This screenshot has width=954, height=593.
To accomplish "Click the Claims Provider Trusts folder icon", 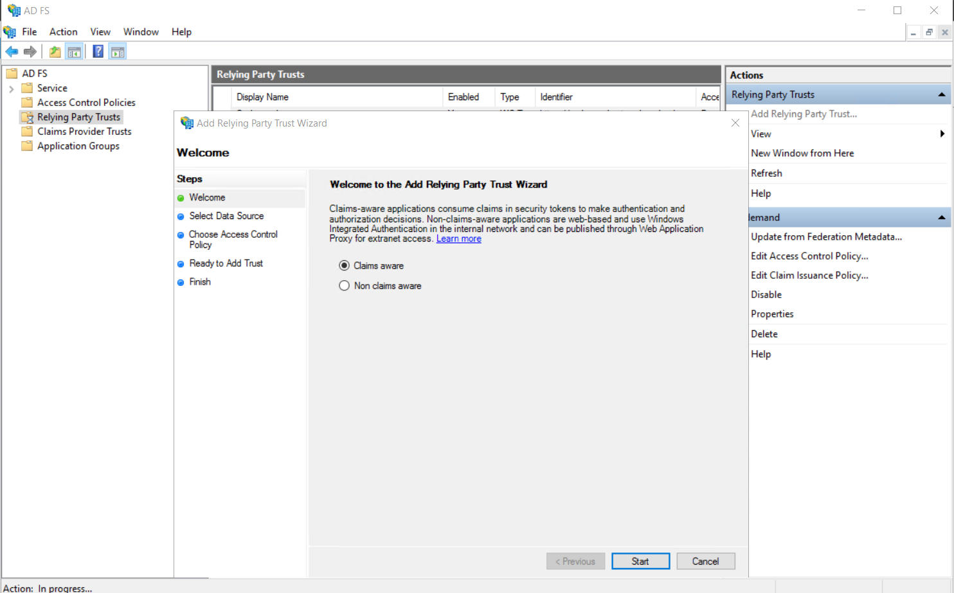I will pos(27,131).
